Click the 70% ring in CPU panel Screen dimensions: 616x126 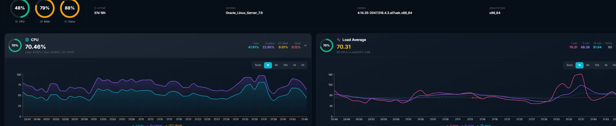coord(15,45)
